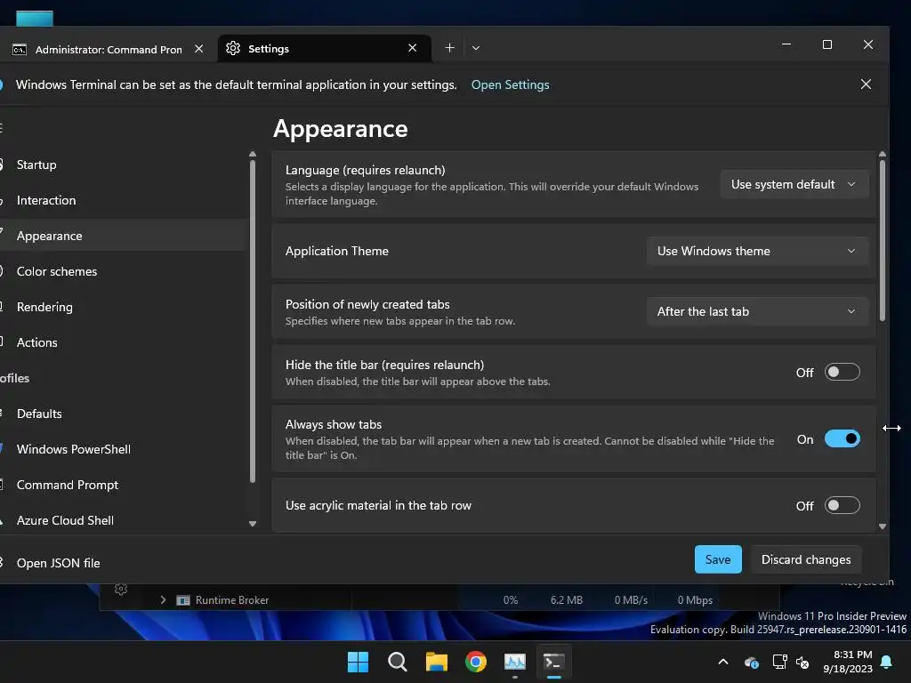Open Position of newly created tabs dropdown
The width and height of the screenshot is (911, 683).
pos(757,312)
